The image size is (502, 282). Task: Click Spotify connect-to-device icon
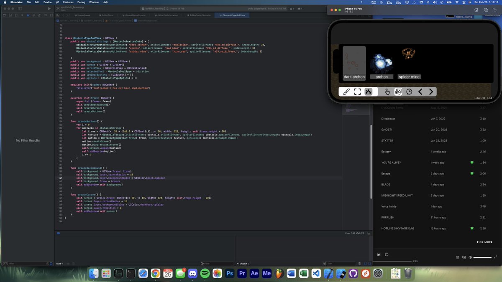[x=464, y=257]
